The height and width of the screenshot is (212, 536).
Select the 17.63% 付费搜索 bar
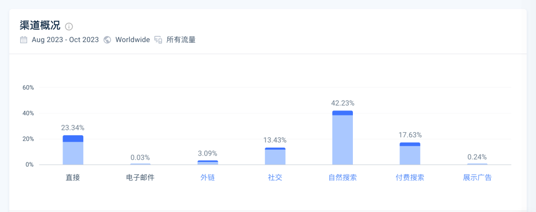tap(410, 154)
